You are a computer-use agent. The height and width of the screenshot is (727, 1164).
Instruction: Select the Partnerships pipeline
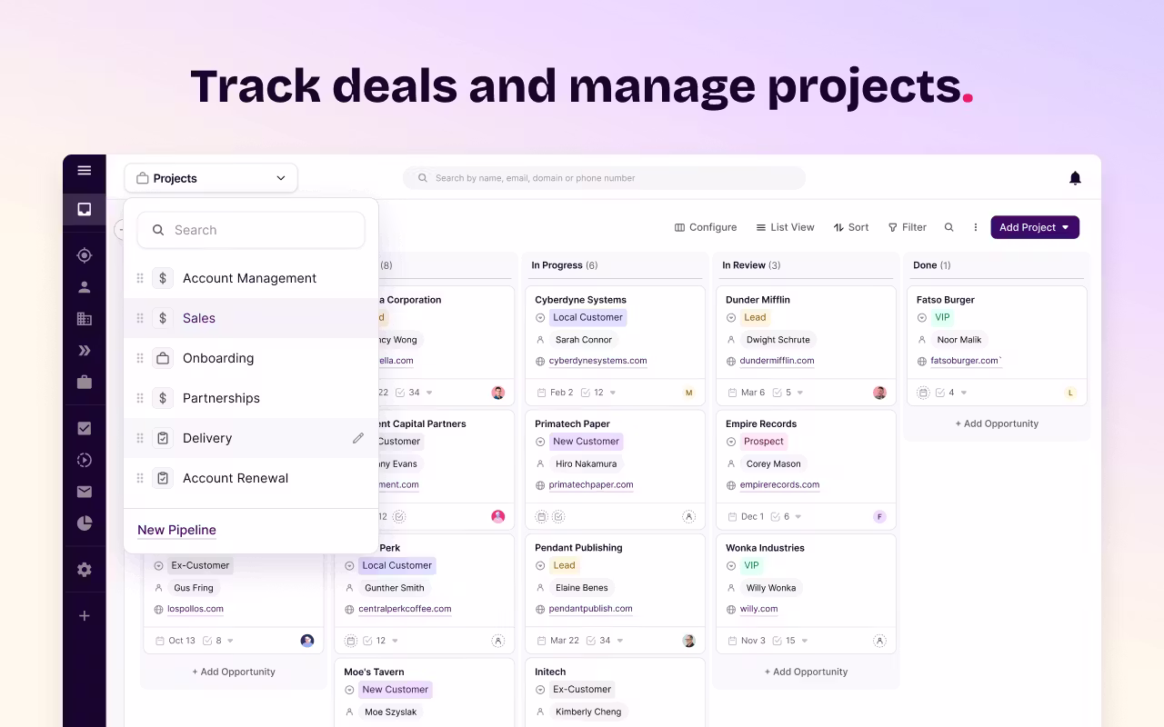[251, 398]
